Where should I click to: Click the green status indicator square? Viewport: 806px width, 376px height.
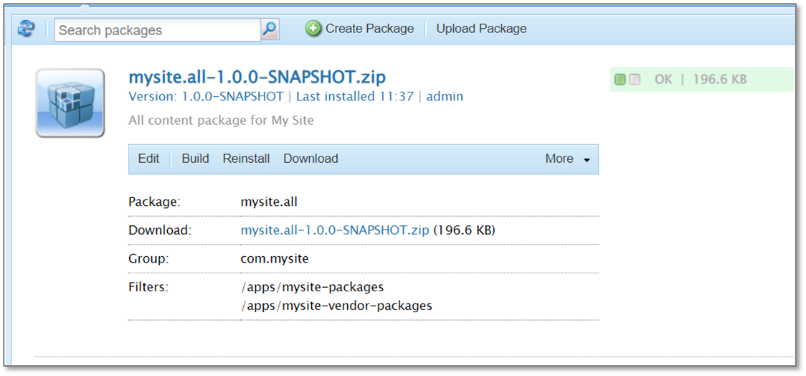620,80
